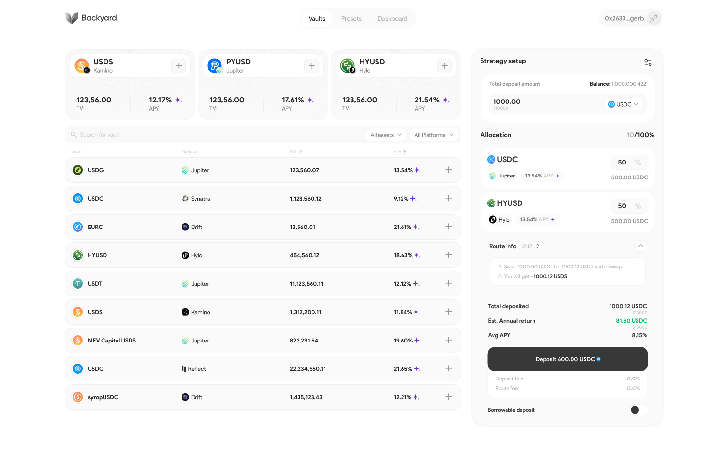Add the syropUSDC Drift vault row
Image resolution: width=728 pixels, height=468 pixels.
pos(449,397)
